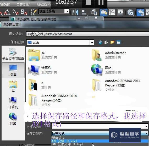Image resolution: width=149 pixels, height=146 pixels.
Task: Select Autodesk 3DMAX 2014 Keygen(64位) folder
Action: coord(52,100)
